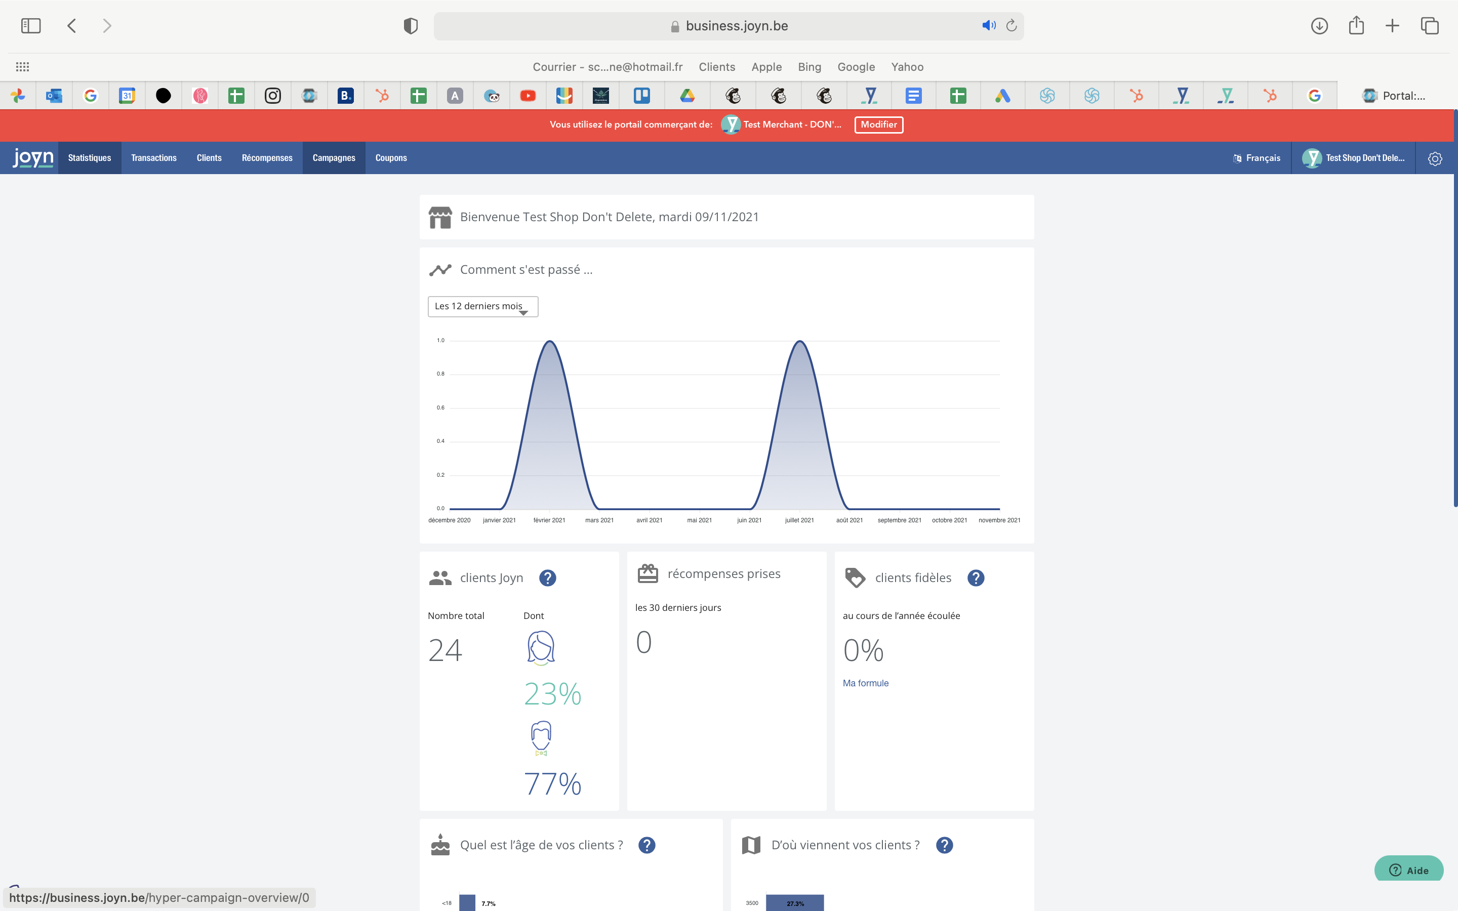Click the 'Bienvenue Test Shop Don't Delete' heading
This screenshot has height=911, width=1458.
pyautogui.click(x=609, y=217)
